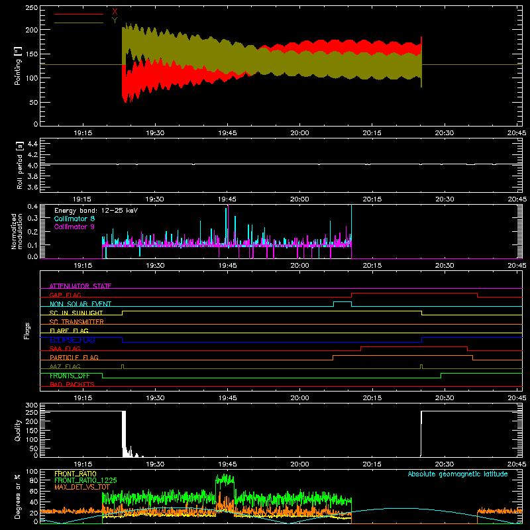Click "19:15" time label under Roll period plot

pos(82,199)
